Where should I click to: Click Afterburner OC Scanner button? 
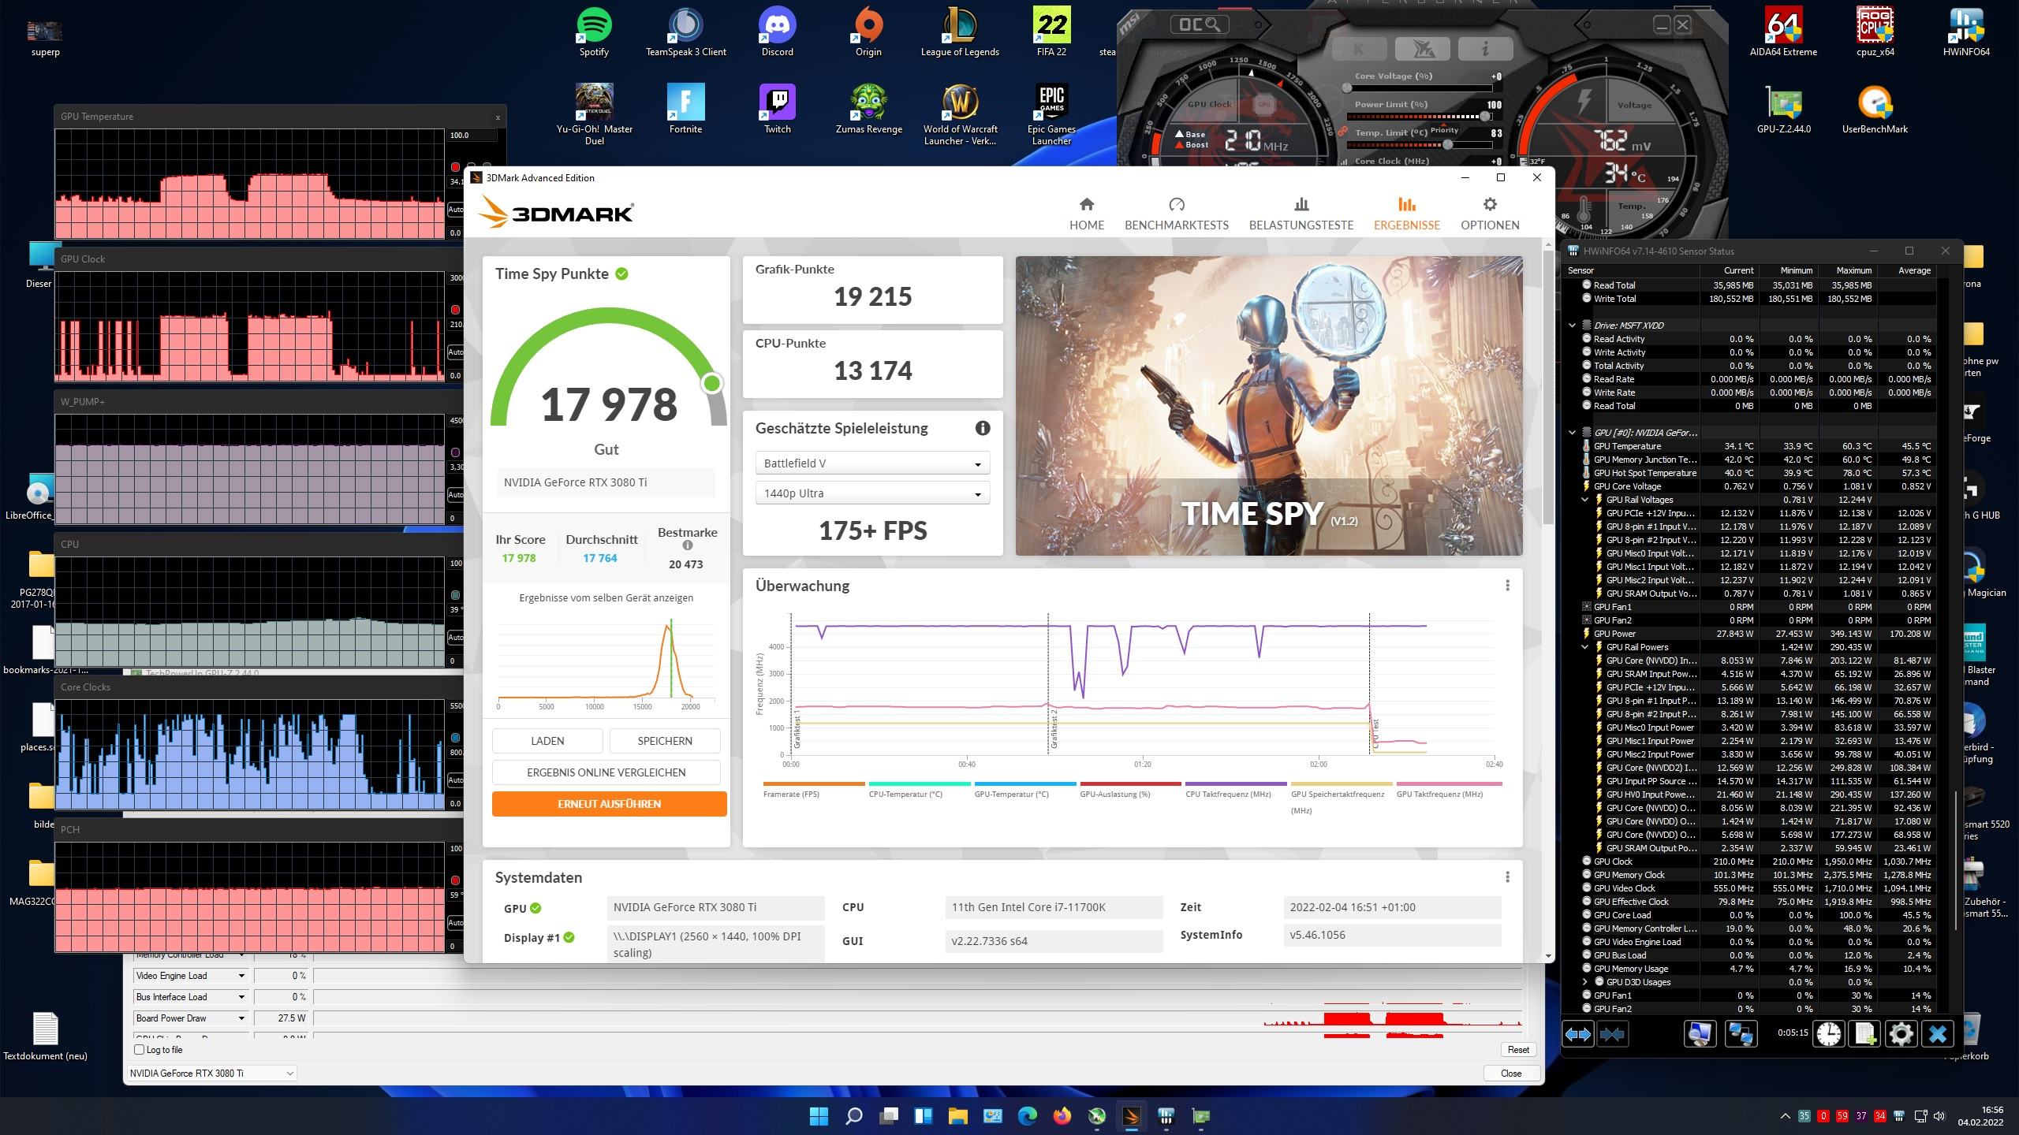coord(1200,25)
